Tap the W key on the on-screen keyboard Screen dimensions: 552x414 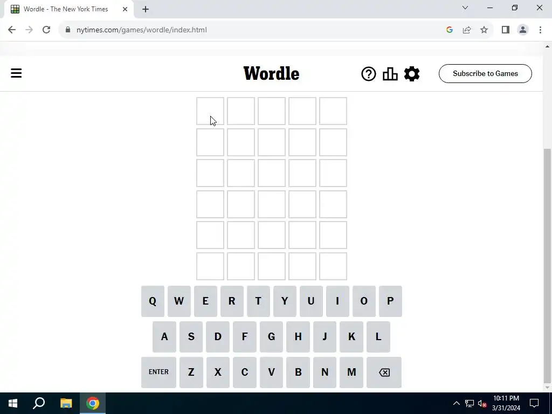click(x=179, y=301)
